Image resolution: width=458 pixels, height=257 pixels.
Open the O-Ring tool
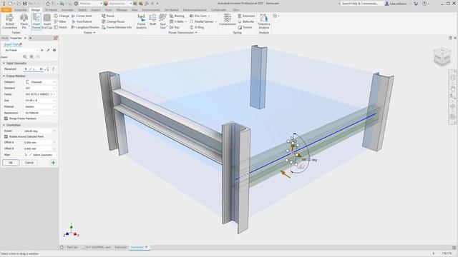tap(197, 27)
